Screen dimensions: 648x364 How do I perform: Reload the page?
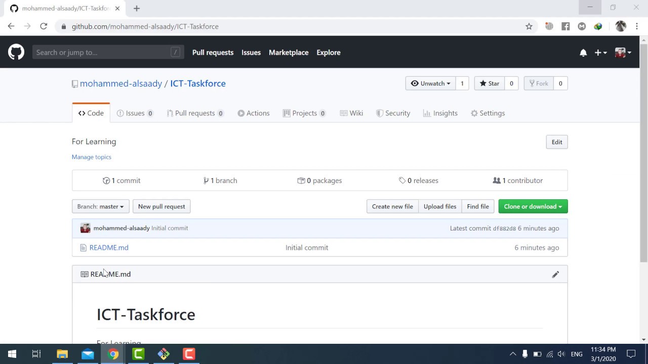[x=44, y=26]
